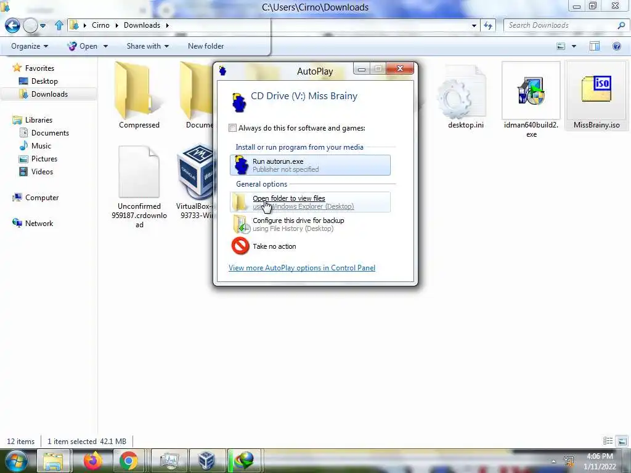The image size is (631, 473).
Task: Click the Explorer forward arrow button
Action: coord(30,25)
